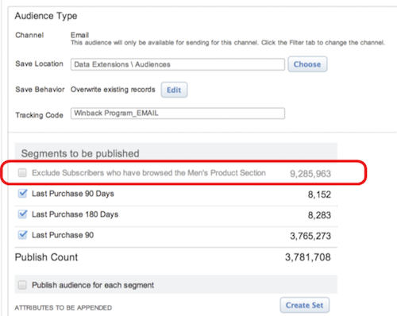Select the count 9,285,963

point(310,174)
